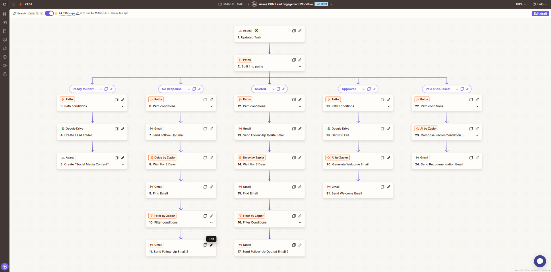Edit the Approved path pencil icon
This screenshot has width=551, height=272.
click(374, 89)
